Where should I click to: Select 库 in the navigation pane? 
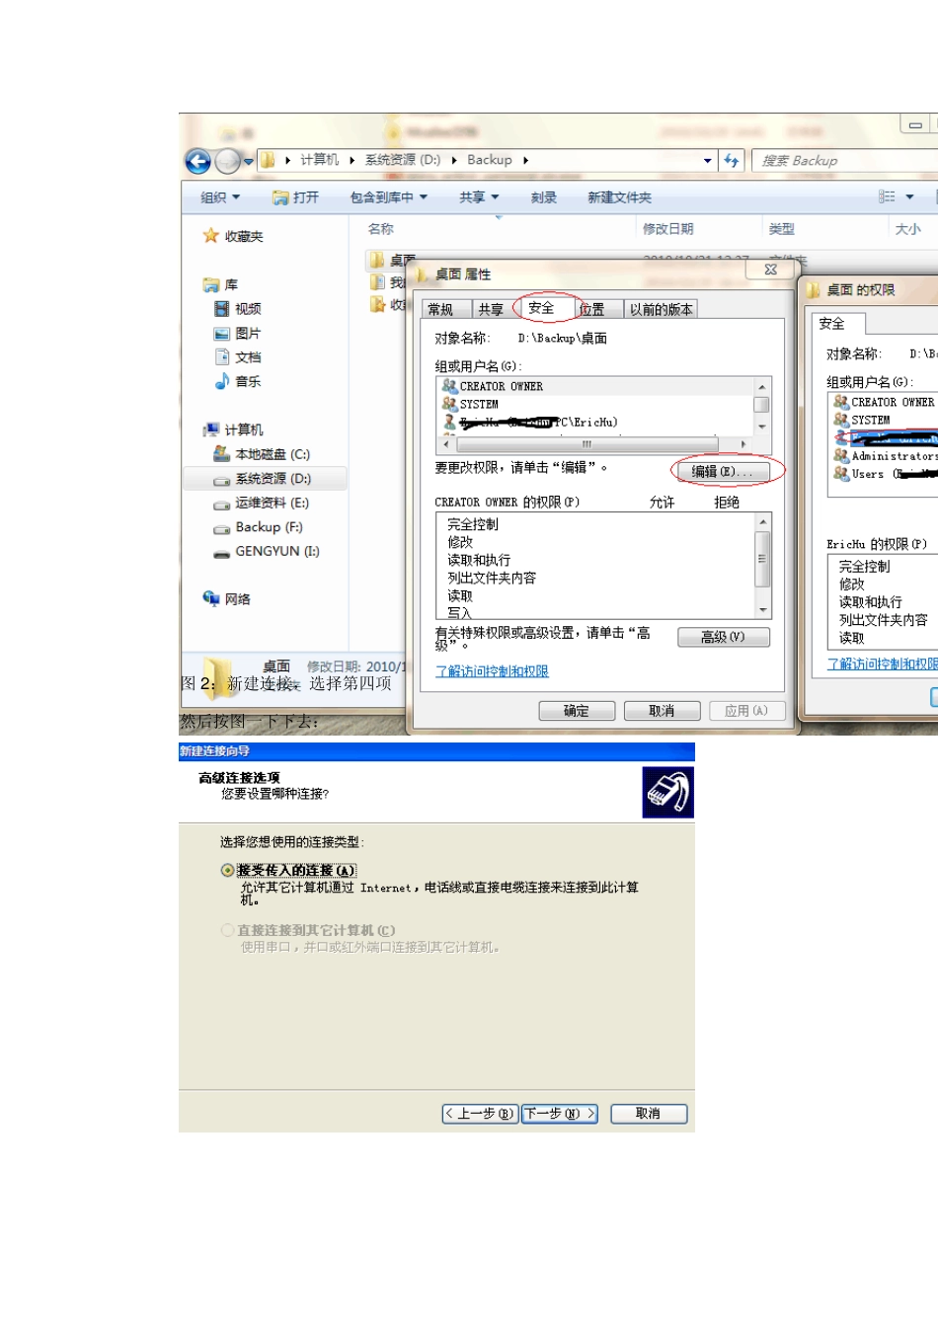pos(220,284)
